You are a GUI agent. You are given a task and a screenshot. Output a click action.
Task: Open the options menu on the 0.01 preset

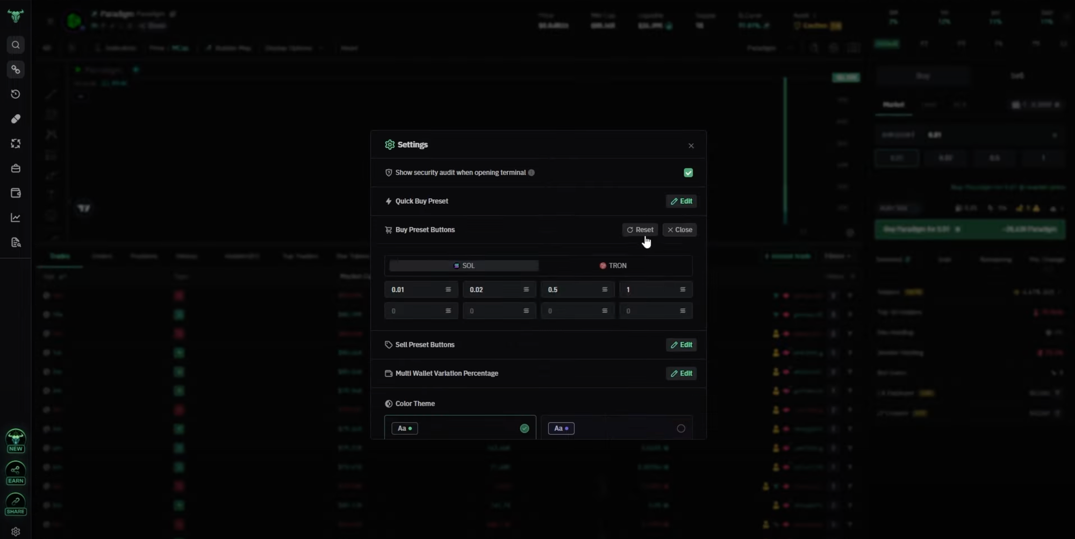point(448,289)
